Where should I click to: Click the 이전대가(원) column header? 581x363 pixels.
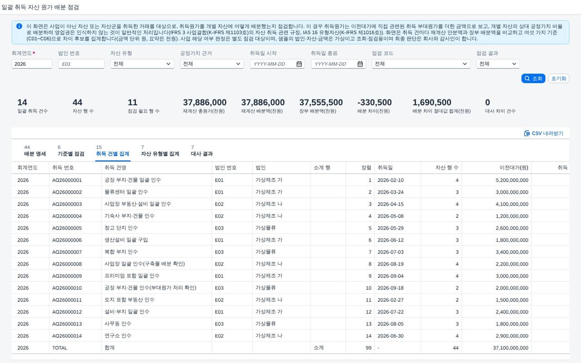(496, 168)
